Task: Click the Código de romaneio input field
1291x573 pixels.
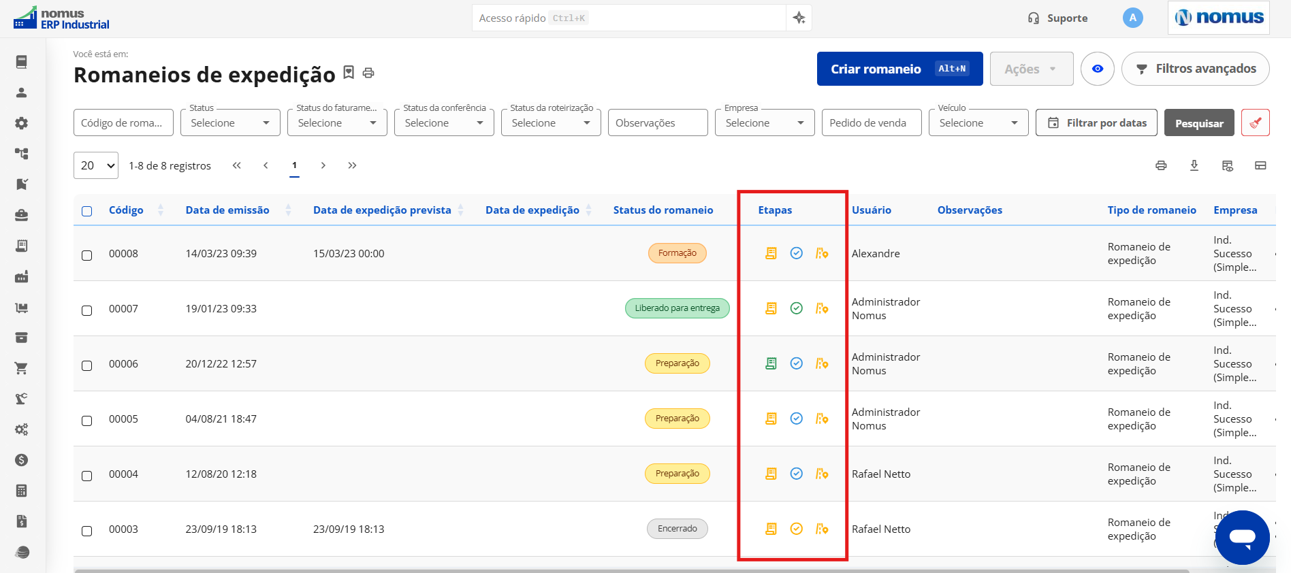Action: point(123,123)
